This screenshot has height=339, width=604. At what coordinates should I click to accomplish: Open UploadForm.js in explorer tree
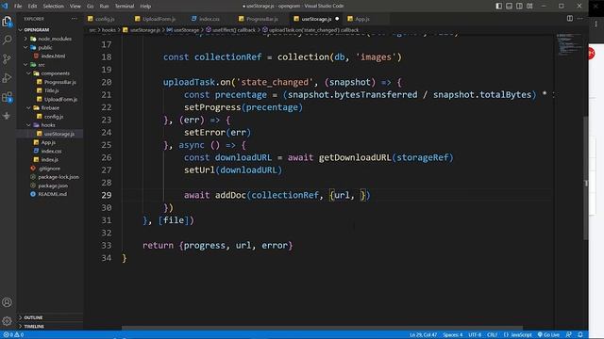[60, 99]
